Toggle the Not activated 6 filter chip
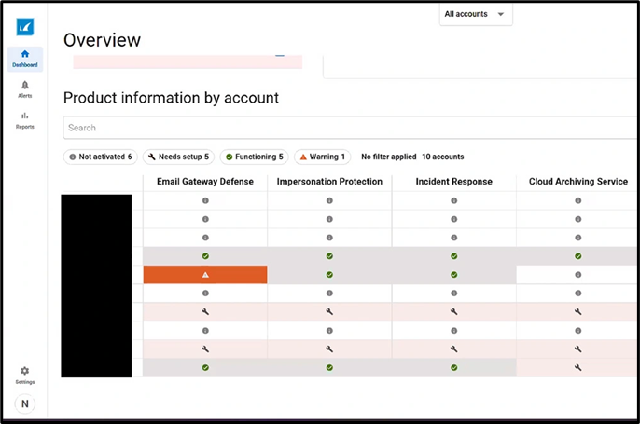640x424 pixels. point(100,157)
